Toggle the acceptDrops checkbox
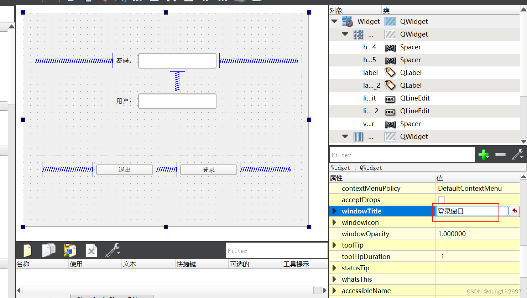This screenshot has width=527, height=298. [442, 200]
